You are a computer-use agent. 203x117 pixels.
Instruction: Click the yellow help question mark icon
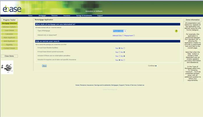coord(176,31)
